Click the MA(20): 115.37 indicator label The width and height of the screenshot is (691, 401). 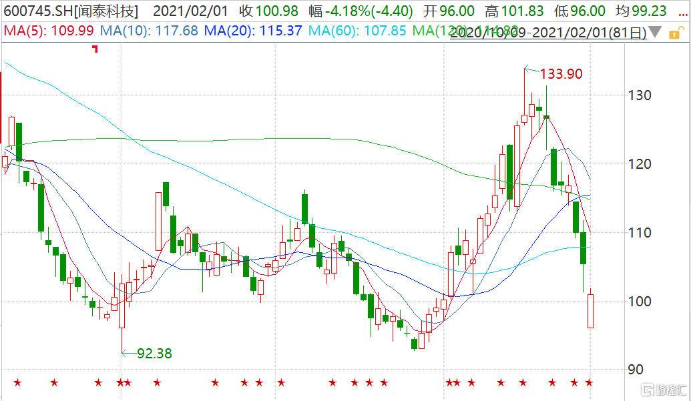[254, 31]
